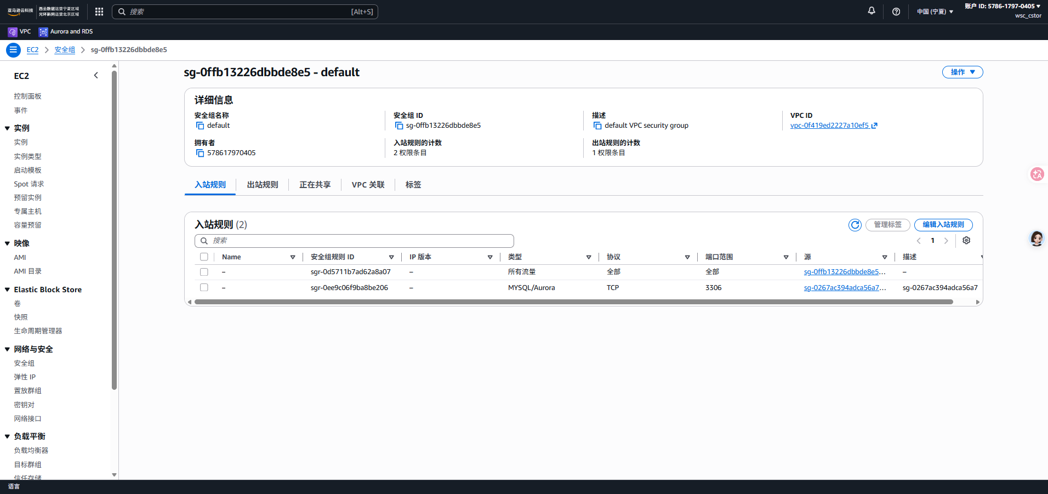Image resolution: width=1048 pixels, height=494 pixels.
Task: Open 弹性 IP in sidebar
Action: coord(25,377)
